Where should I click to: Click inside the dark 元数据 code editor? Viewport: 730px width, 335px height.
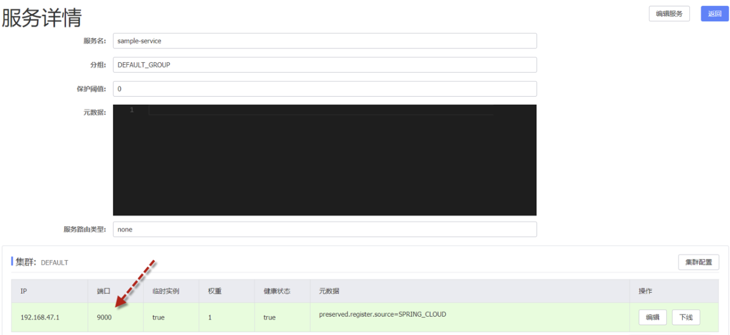pyautogui.click(x=324, y=163)
